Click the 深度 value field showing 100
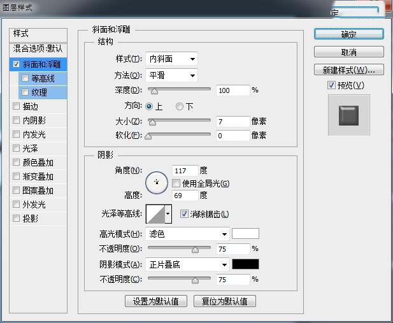 pos(233,90)
